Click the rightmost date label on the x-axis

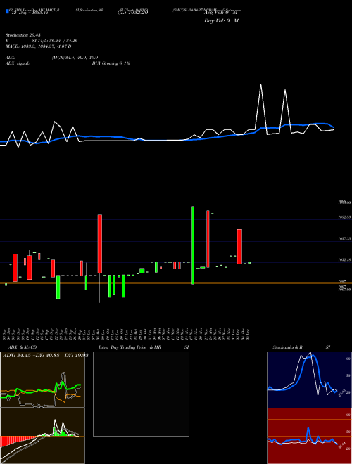[247, 335]
